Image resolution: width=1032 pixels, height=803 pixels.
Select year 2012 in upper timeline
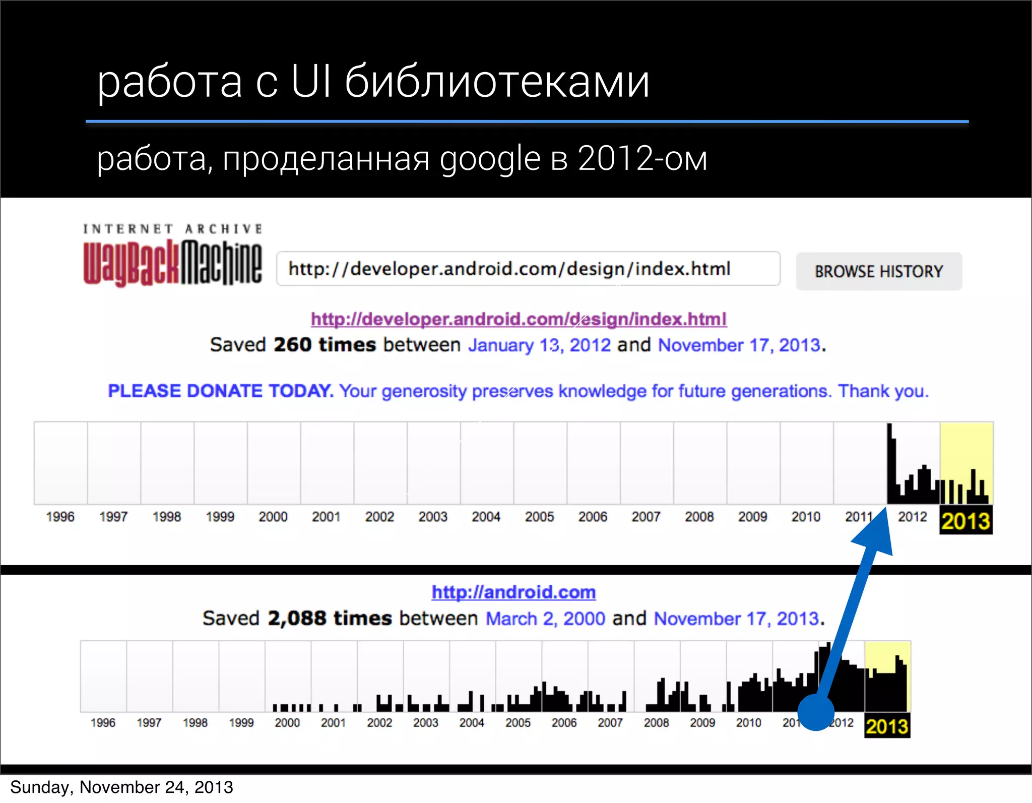point(913,517)
